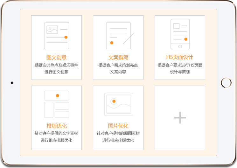
Task: Open the 文案撰写 orange title link
Action: pos(118,58)
